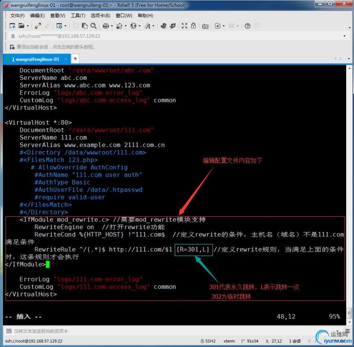Close the wangruifenglinux-01 tab with x
Screen dimensions: 354x347
[66, 59]
